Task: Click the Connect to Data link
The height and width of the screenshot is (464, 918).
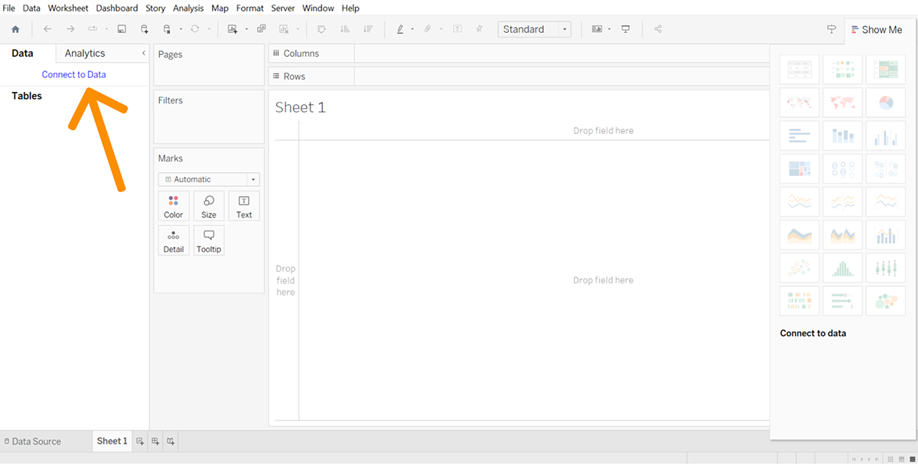Action: click(x=73, y=74)
